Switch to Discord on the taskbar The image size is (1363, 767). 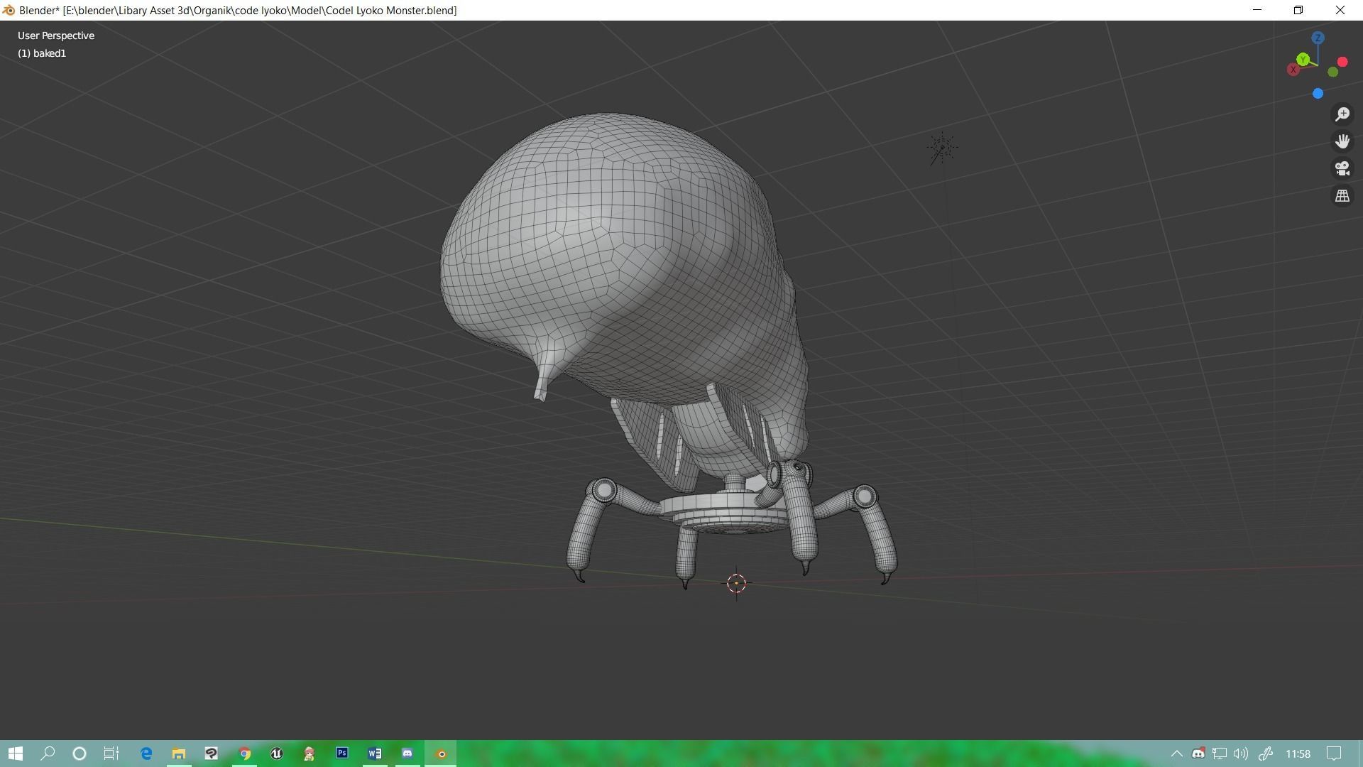coord(407,754)
